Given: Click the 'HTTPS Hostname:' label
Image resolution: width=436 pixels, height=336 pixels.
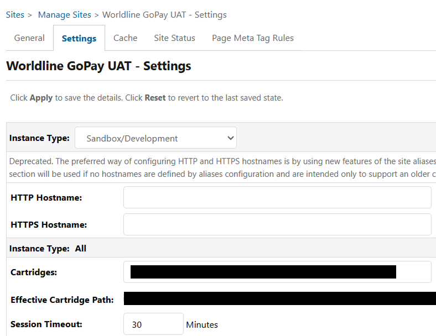Looking at the screenshot, I should coord(49,224).
